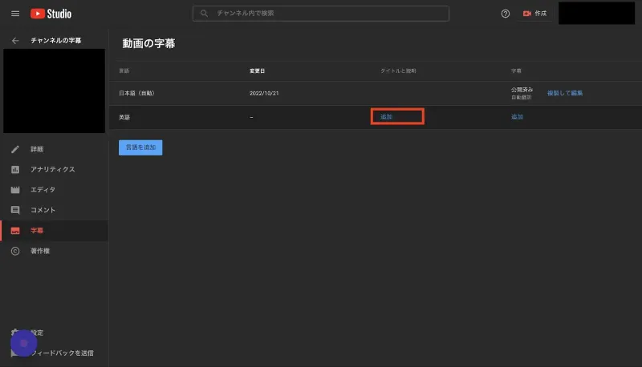This screenshot has width=642, height=367.
Task: Click the 変更日 column header
Action: point(257,71)
